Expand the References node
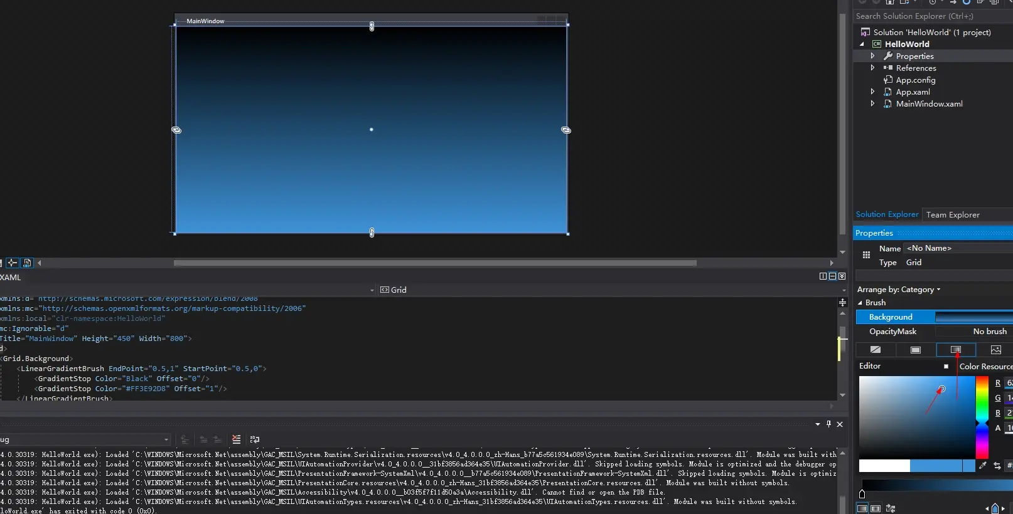The width and height of the screenshot is (1013, 514). pos(872,68)
